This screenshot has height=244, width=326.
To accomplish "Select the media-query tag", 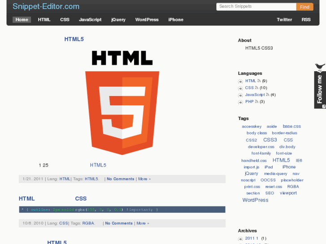I will (275, 174).
